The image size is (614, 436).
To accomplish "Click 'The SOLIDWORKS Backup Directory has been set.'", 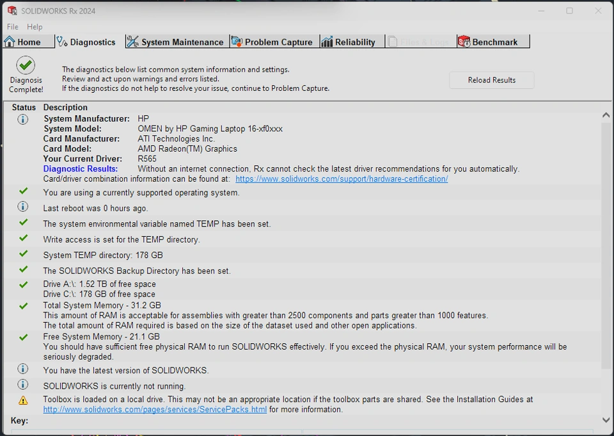I will click(137, 271).
